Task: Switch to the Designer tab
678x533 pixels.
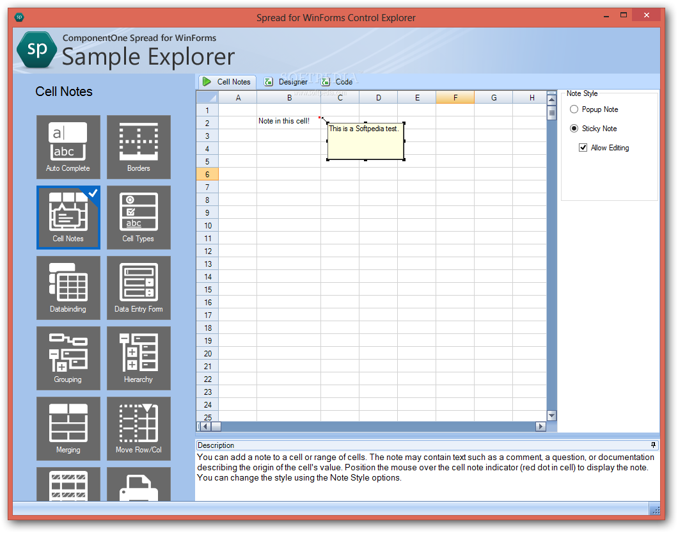Action: click(286, 82)
